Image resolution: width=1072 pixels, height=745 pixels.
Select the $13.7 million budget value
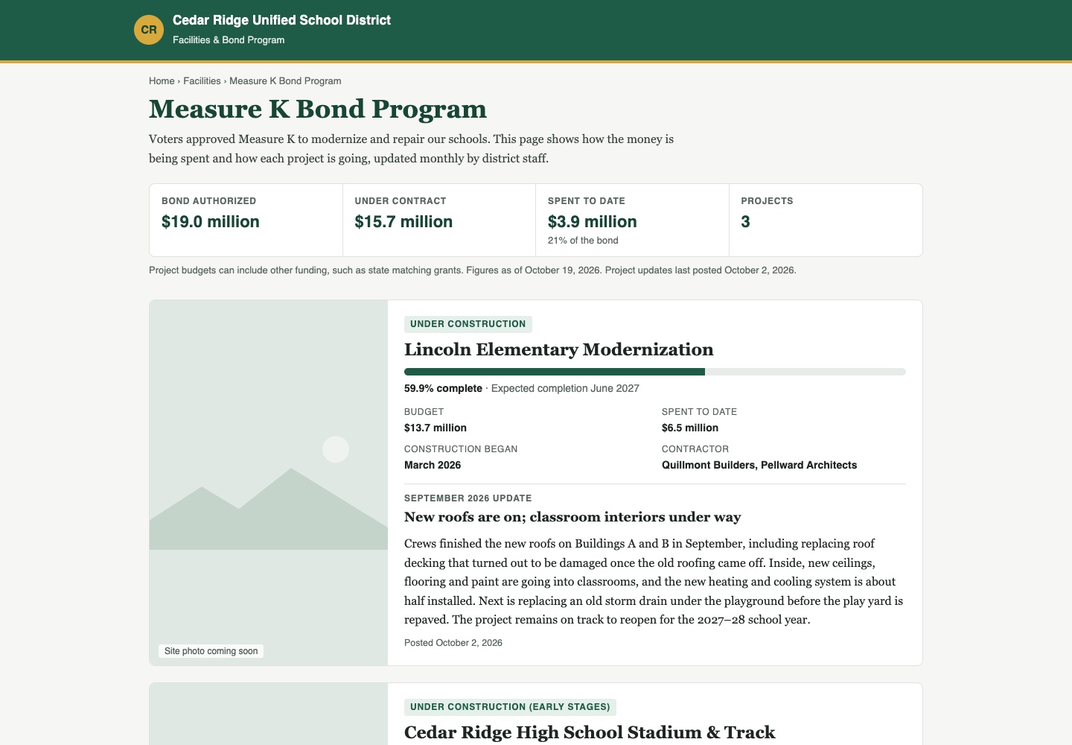pos(435,428)
